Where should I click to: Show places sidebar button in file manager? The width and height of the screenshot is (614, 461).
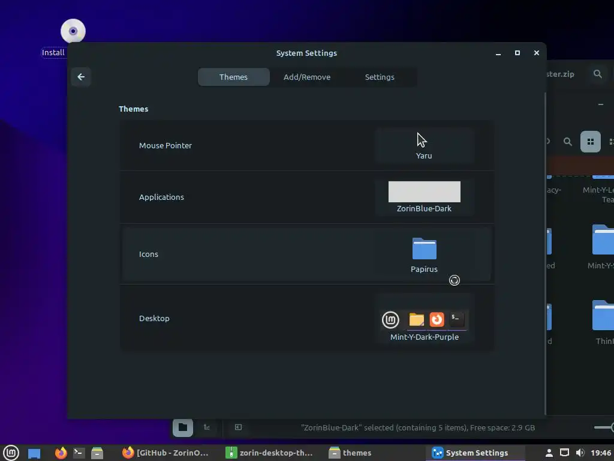[x=183, y=427]
